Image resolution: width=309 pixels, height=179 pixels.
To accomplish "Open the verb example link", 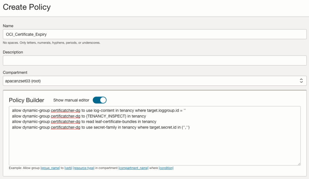I will pos(68,168).
